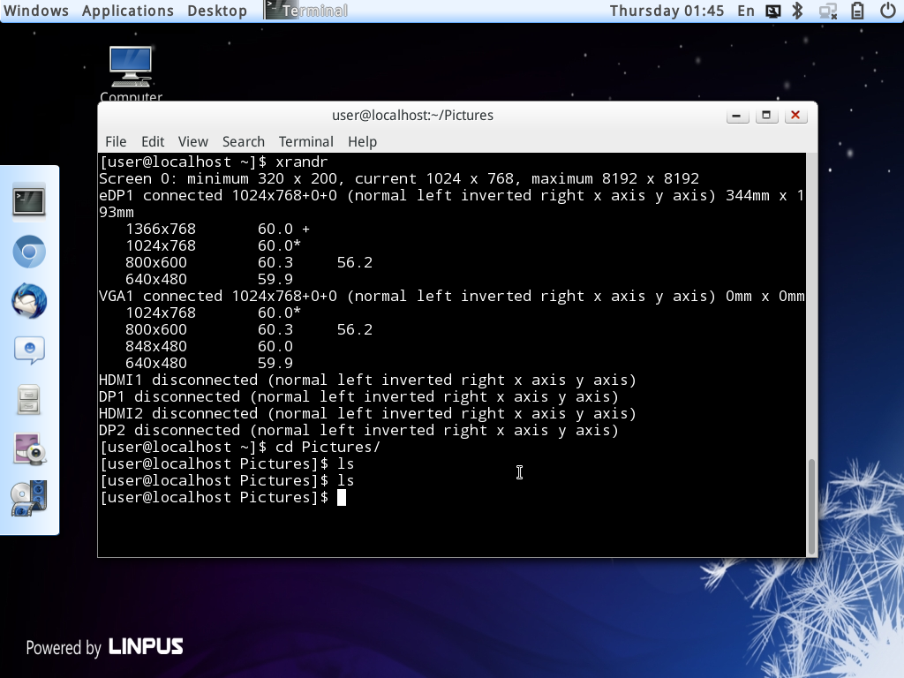Open the chat messenger dock icon
This screenshot has height=678, width=904.
coord(29,350)
